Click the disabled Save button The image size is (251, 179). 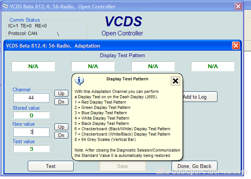click(122, 166)
